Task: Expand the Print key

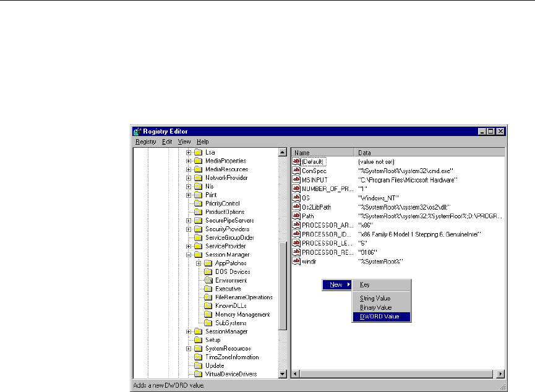Action: pyautogui.click(x=189, y=195)
